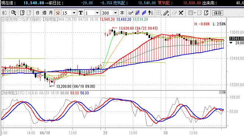Viewport: 244px width, 136px height.
Task: Click the 13400.00 price axis label
Action: click(x=237, y=58)
